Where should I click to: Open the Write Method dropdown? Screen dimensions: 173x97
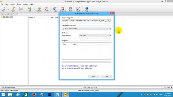click(x=95, y=36)
